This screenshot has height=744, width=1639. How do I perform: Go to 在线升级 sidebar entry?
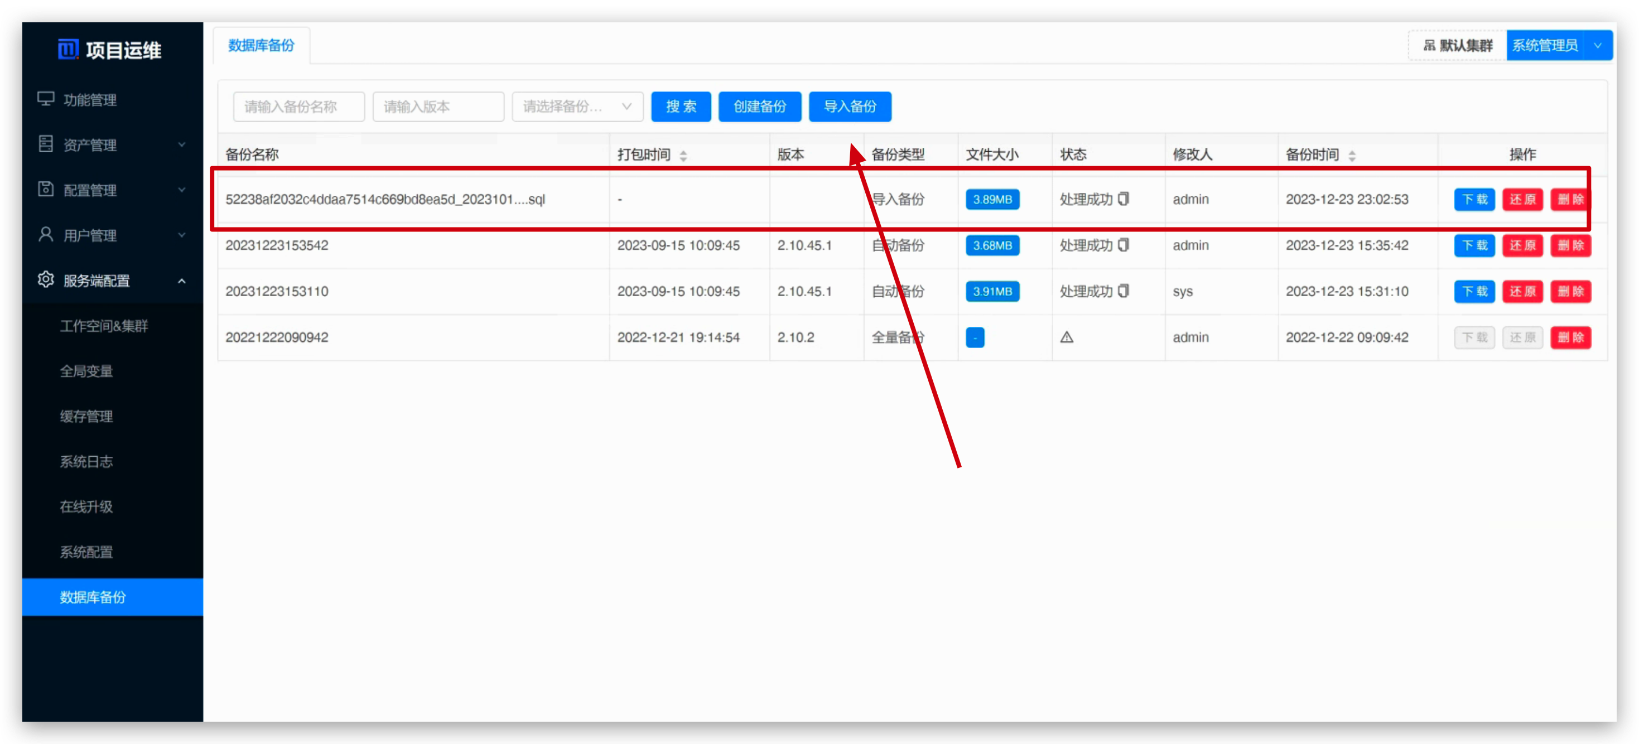coord(86,506)
